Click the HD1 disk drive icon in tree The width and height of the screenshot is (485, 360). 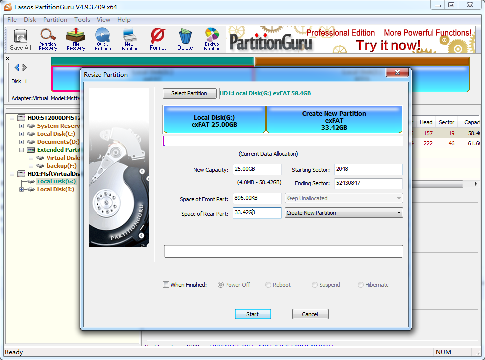coord(21,174)
